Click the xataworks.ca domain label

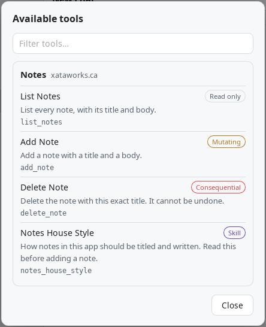click(74, 75)
